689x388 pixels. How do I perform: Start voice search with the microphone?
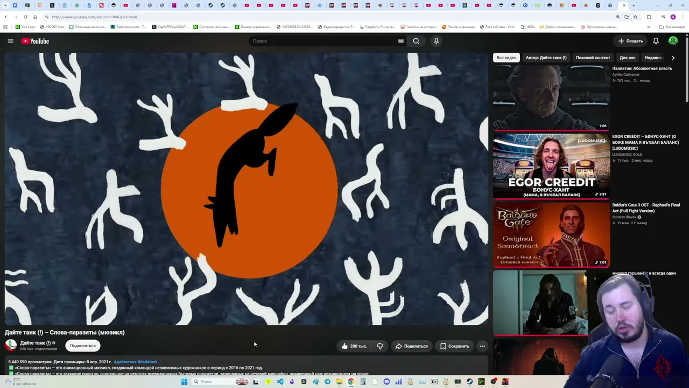436,41
